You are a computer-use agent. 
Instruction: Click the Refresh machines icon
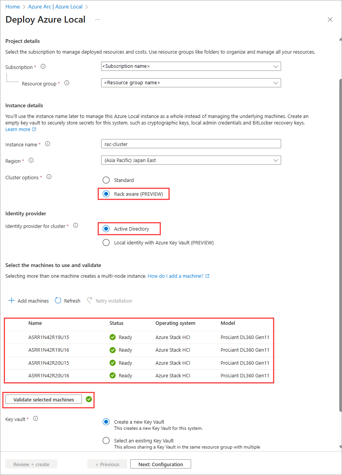[x=58, y=301]
